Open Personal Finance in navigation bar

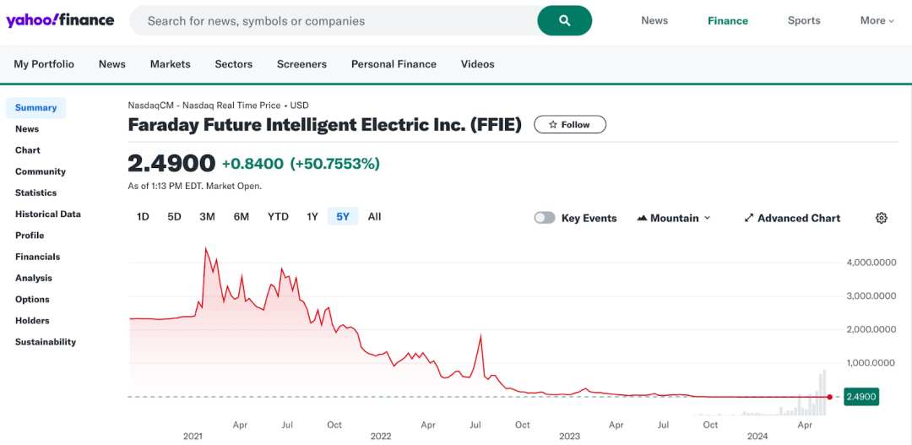coord(394,64)
